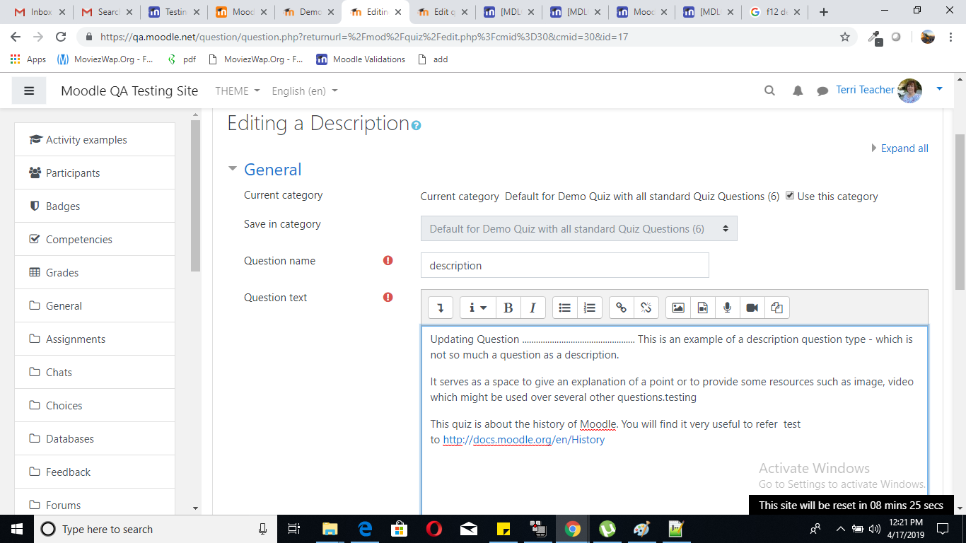The height and width of the screenshot is (543, 966).
Task: Switch to f12 Google search tab
Action: point(776,12)
